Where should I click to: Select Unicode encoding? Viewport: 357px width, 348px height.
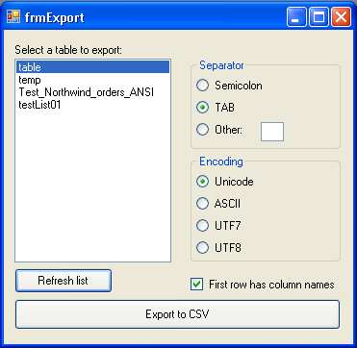click(x=202, y=182)
